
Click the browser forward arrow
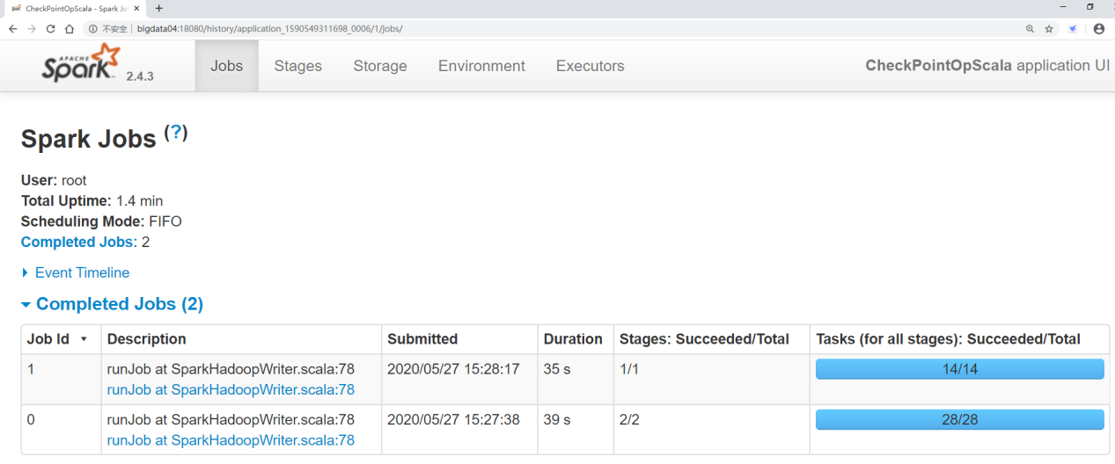pos(32,28)
